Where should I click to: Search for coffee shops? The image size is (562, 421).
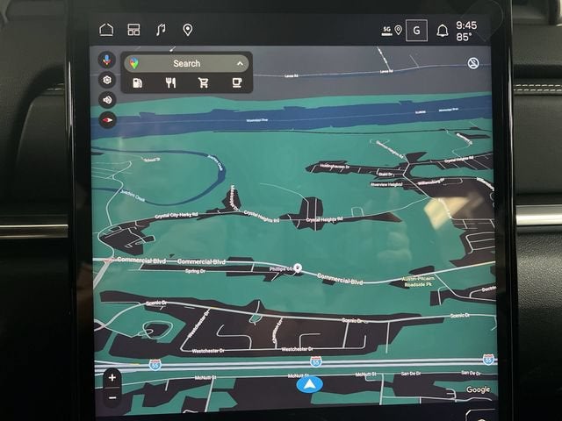point(236,83)
